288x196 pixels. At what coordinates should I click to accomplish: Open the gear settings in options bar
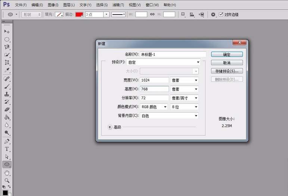213,15
